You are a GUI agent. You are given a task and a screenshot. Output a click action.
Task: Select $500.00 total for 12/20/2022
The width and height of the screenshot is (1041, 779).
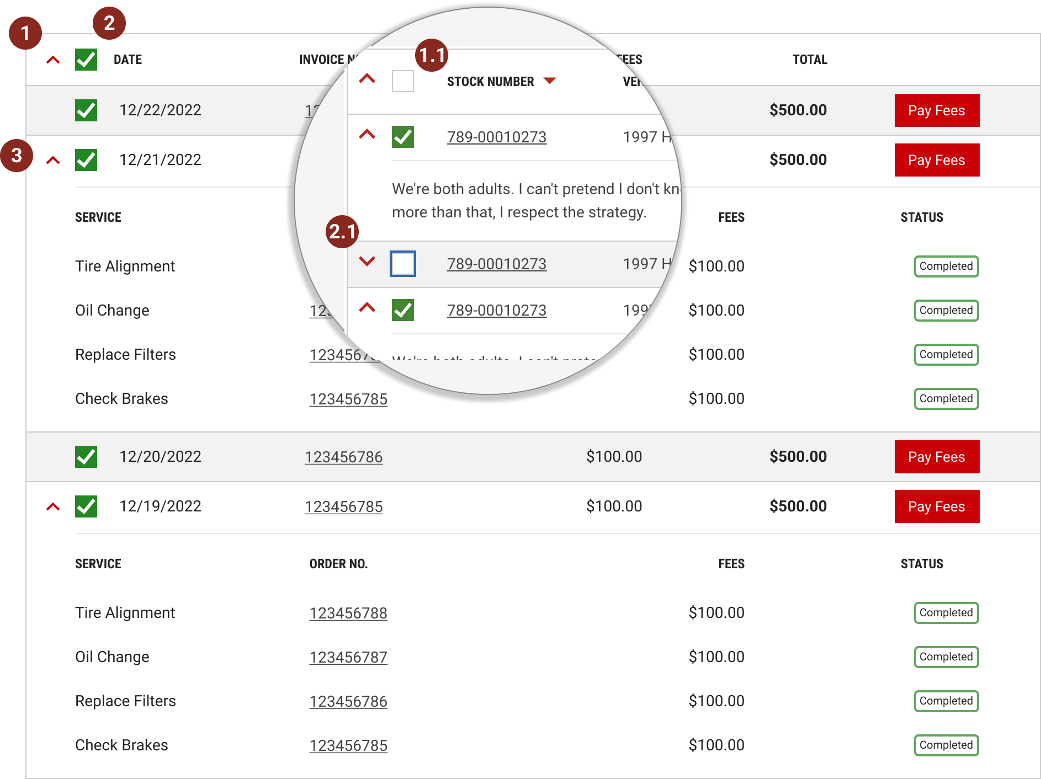(x=798, y=457)
